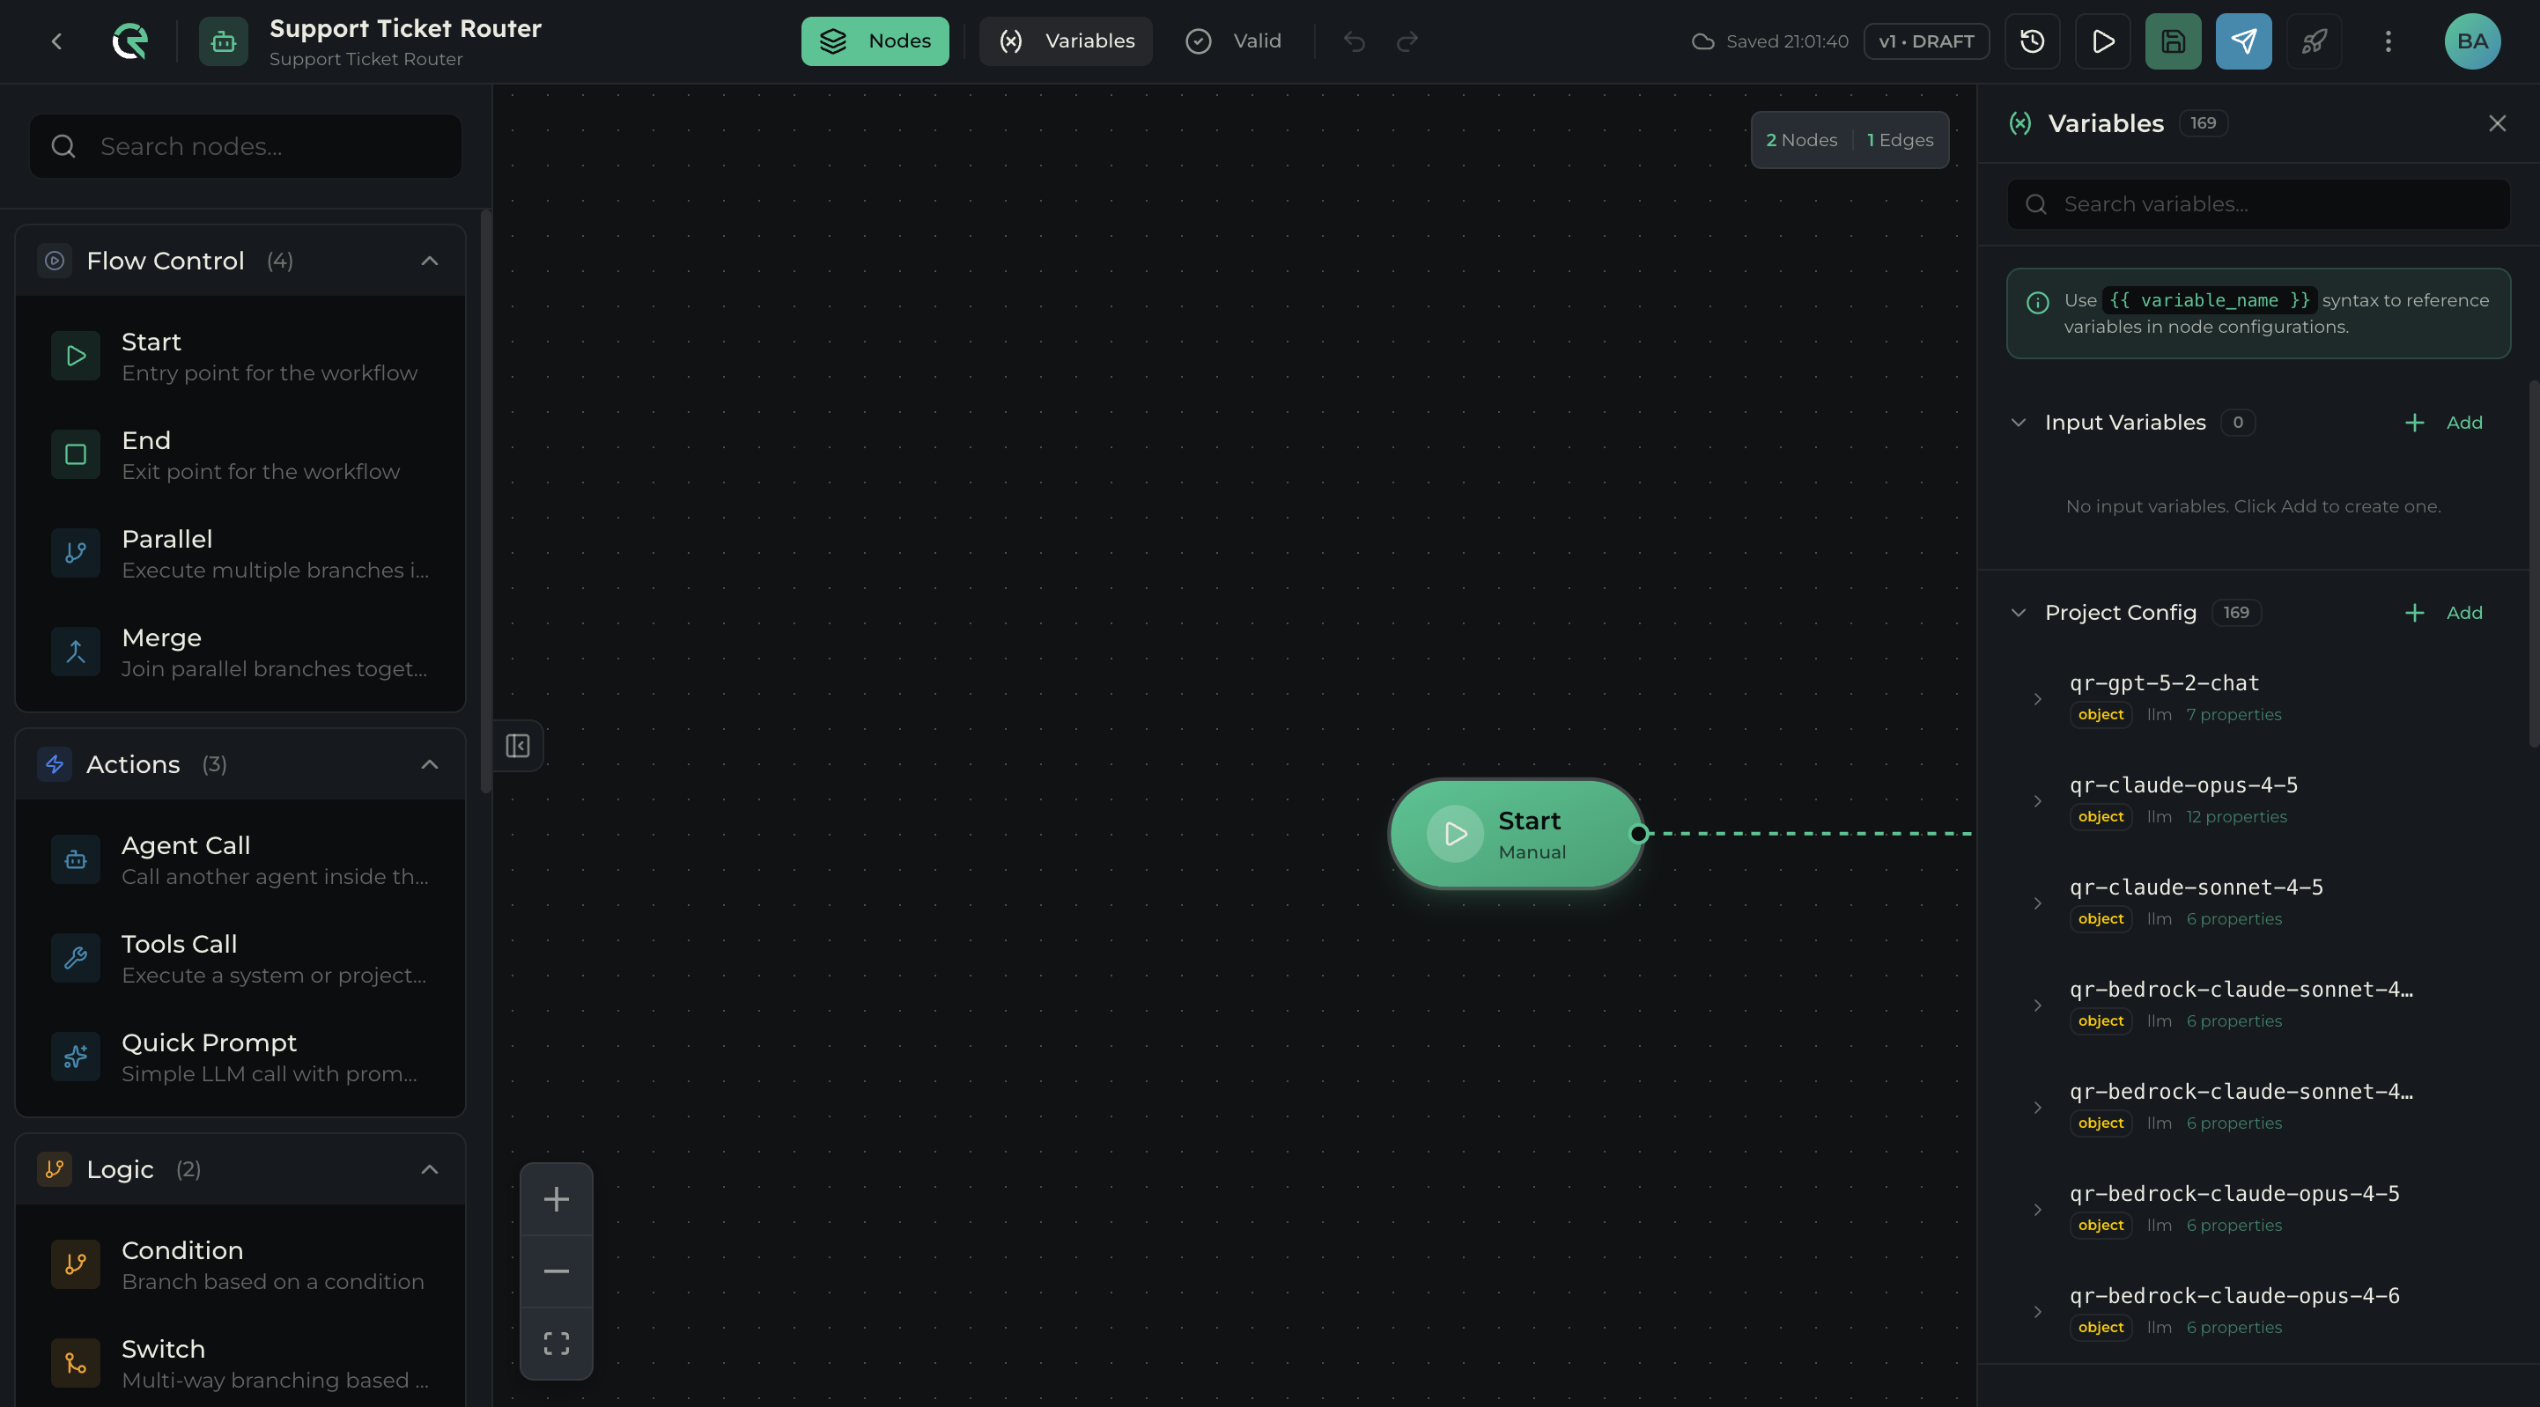This screenshot has height=1407, width=2540.
Task: Expand the qr-gpt-5-2-chat variable
Action: [x=2037, y=699]
